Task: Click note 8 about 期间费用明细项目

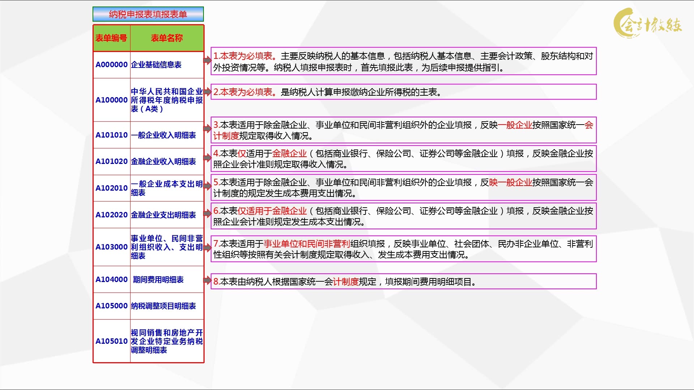Action: [403, 281]
